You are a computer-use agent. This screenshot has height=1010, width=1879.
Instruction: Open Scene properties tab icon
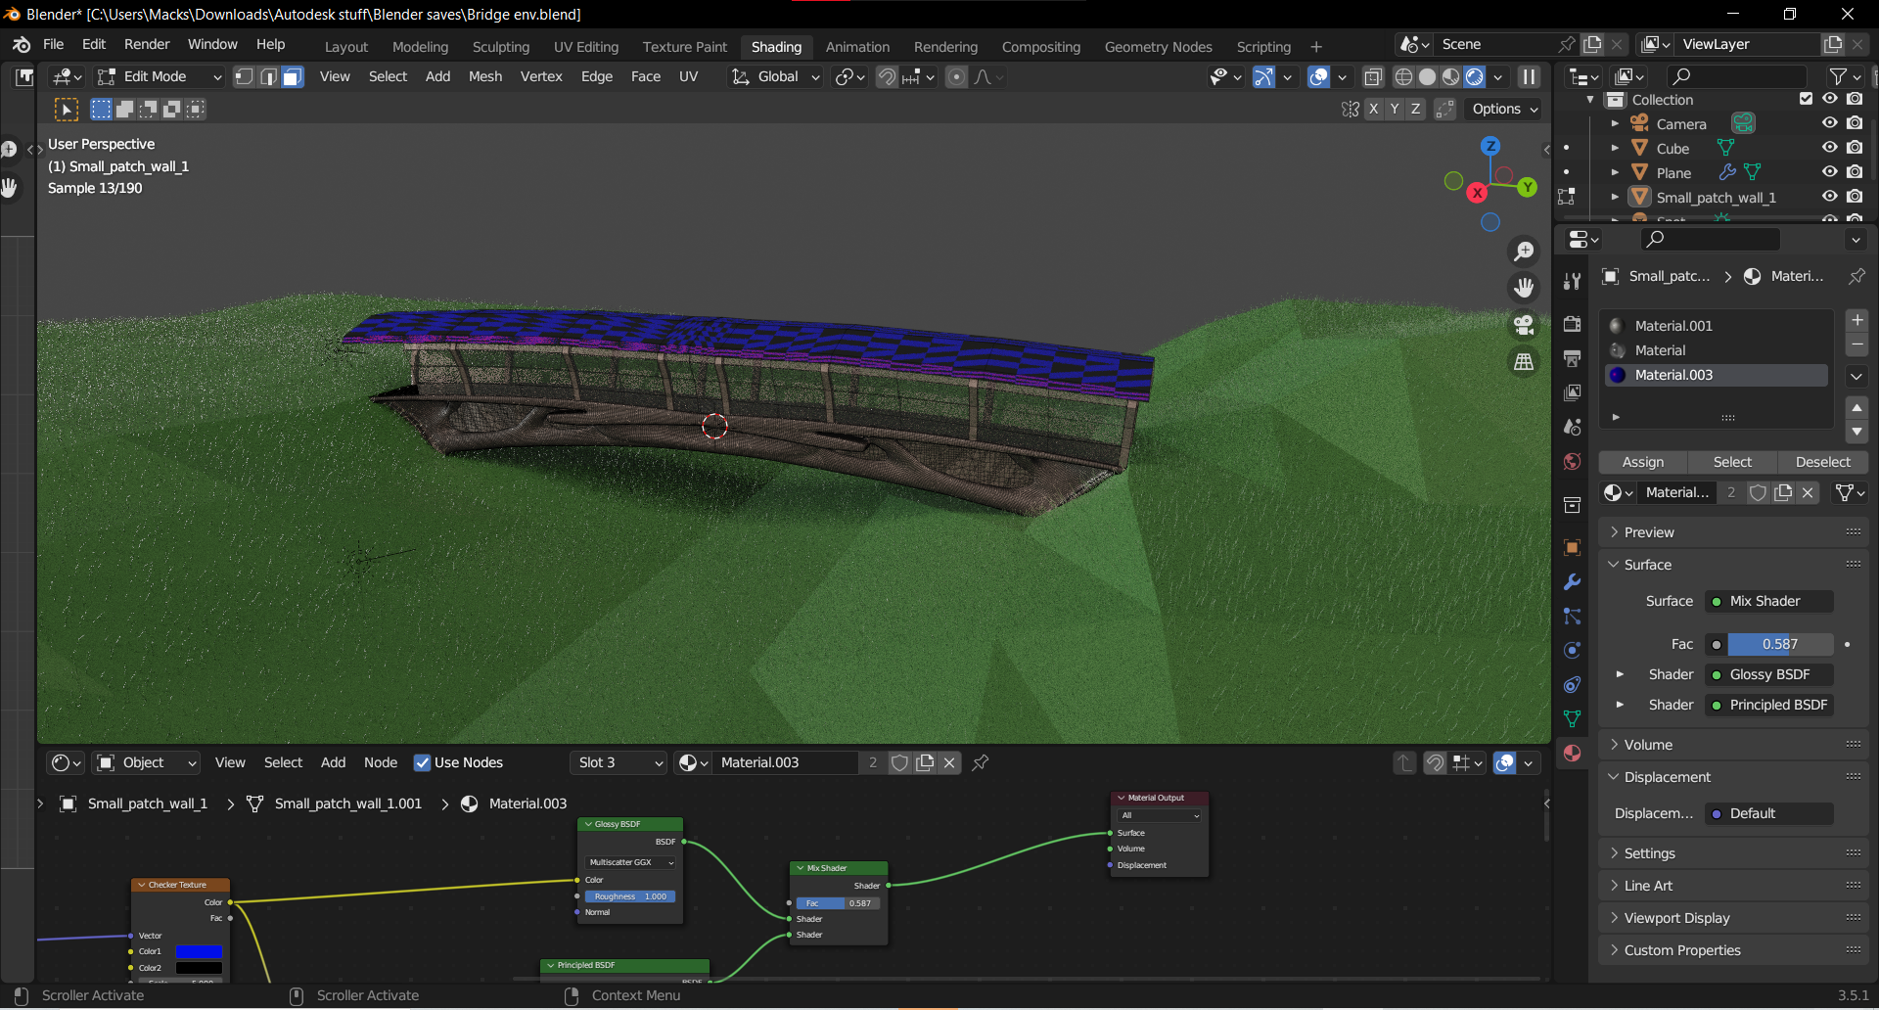click(x=1573, y=427)
